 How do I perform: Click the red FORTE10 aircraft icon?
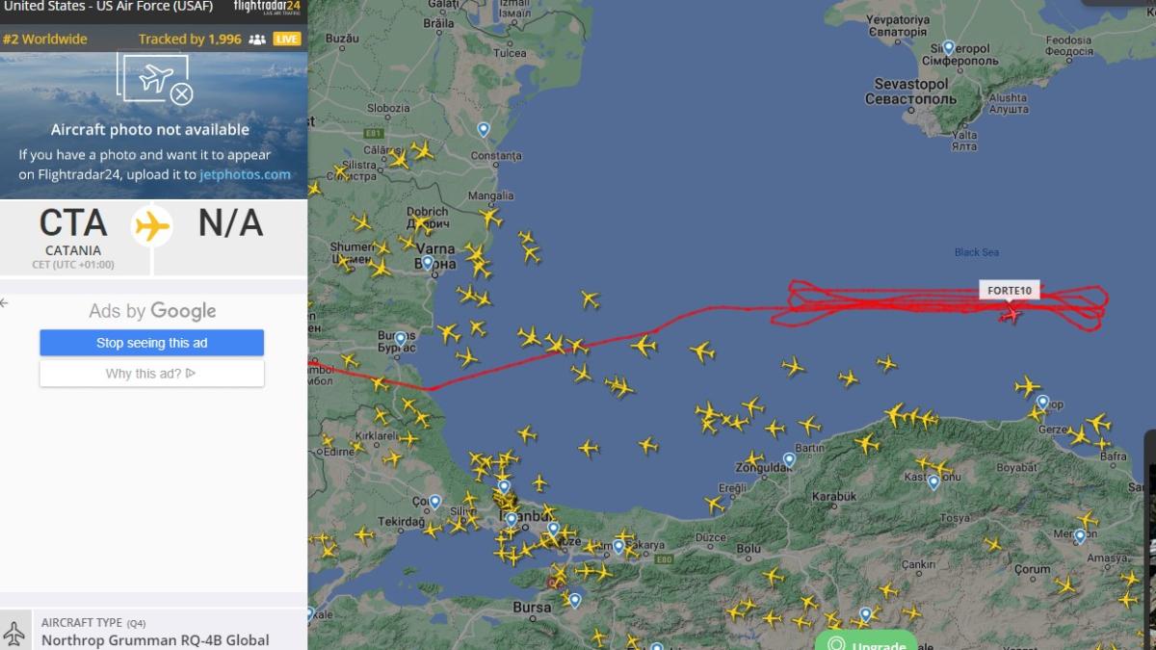[1011, 314]
